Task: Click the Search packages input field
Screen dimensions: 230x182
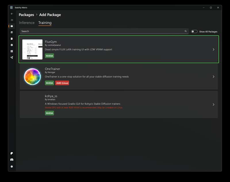Action: point(101,31)
